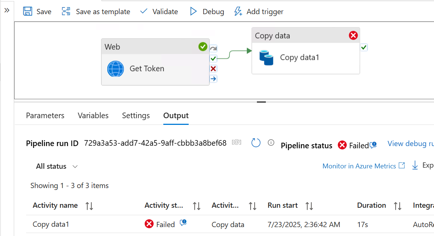Click the Validate button
The height and width of the screenshot is (236, 434).
[x=159, y=12]
